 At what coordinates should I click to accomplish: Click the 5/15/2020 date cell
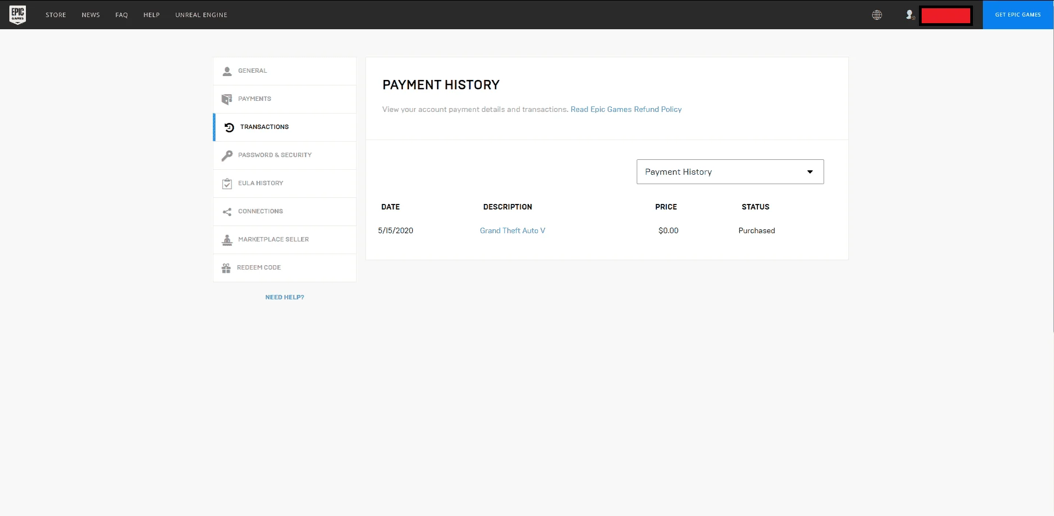coord(396,231)
